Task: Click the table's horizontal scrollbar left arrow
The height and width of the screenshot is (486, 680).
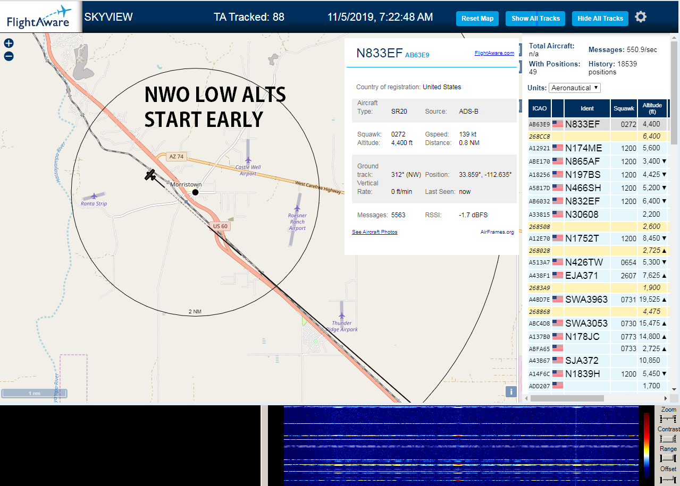Action: click(x=526, y=398)
